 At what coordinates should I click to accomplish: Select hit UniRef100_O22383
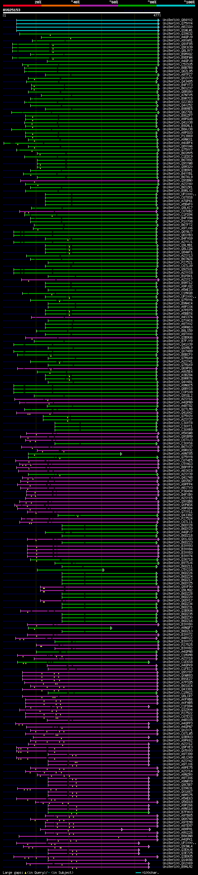[178, 102]
